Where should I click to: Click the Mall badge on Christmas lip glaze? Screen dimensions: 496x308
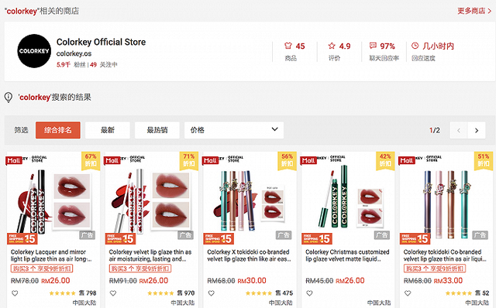(308, 160)
